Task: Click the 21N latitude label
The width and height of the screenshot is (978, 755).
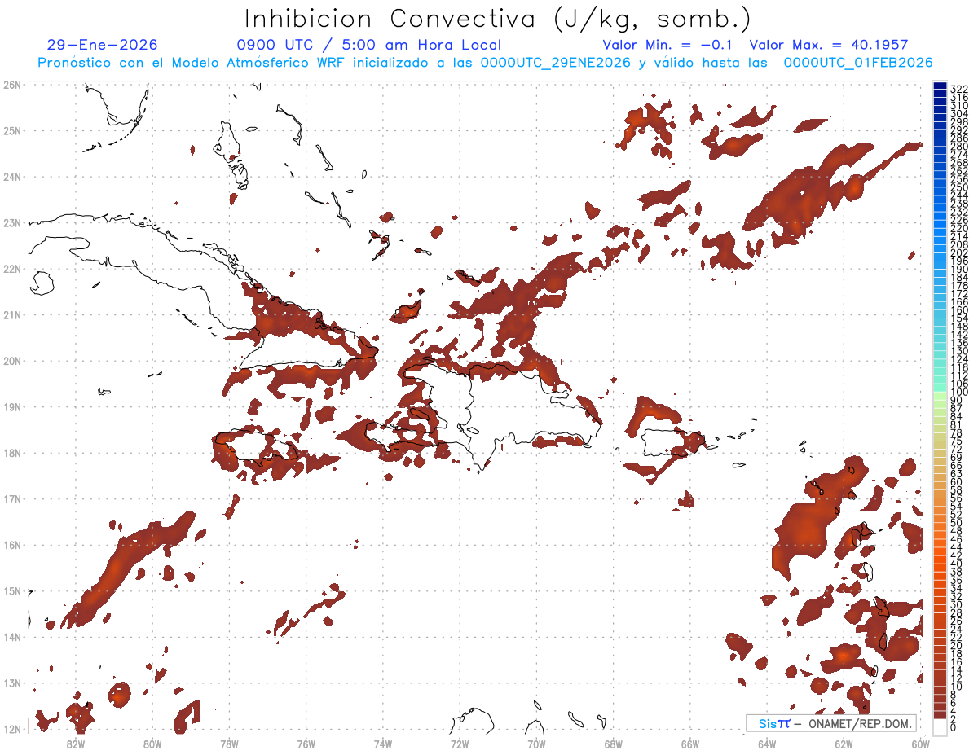Action: click(12, 314)
